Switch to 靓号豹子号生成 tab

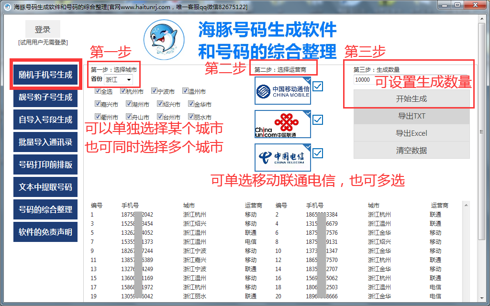[45, 98]
